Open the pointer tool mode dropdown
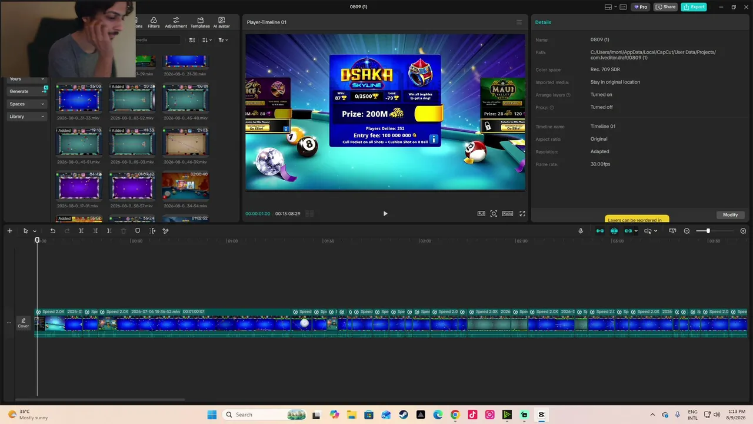 pyautogui.click(x=35, y=231)
